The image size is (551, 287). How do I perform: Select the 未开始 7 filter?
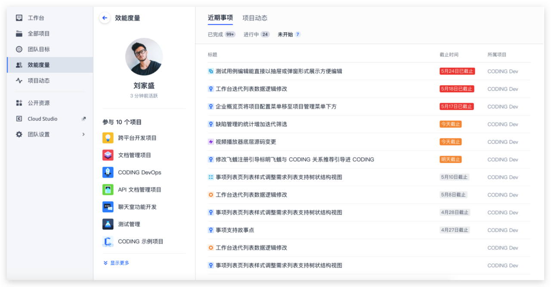pos(289,34)
